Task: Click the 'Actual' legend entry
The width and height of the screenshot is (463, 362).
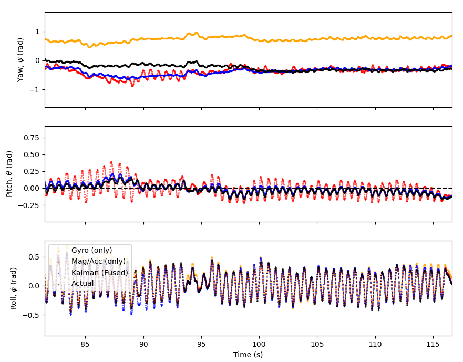Action: (x=83, y=283)
